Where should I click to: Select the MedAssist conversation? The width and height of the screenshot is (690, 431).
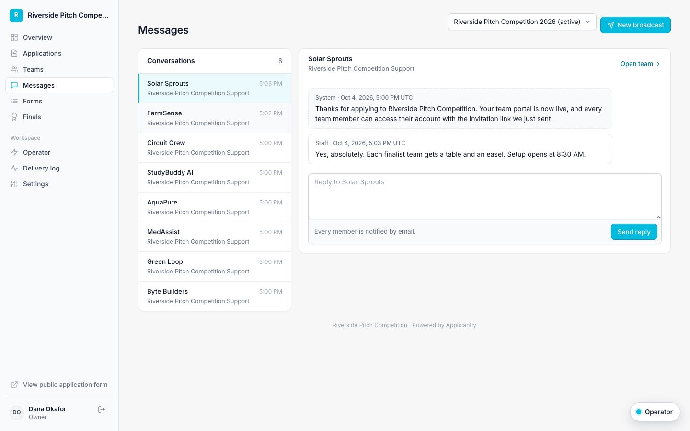(215, 237)
